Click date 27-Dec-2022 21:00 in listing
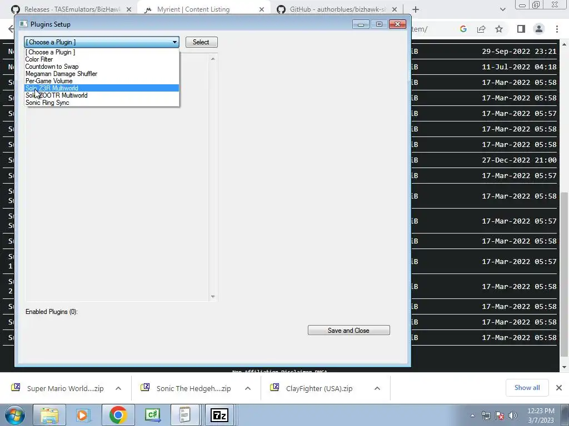569x426 pixels. point(519,160)
